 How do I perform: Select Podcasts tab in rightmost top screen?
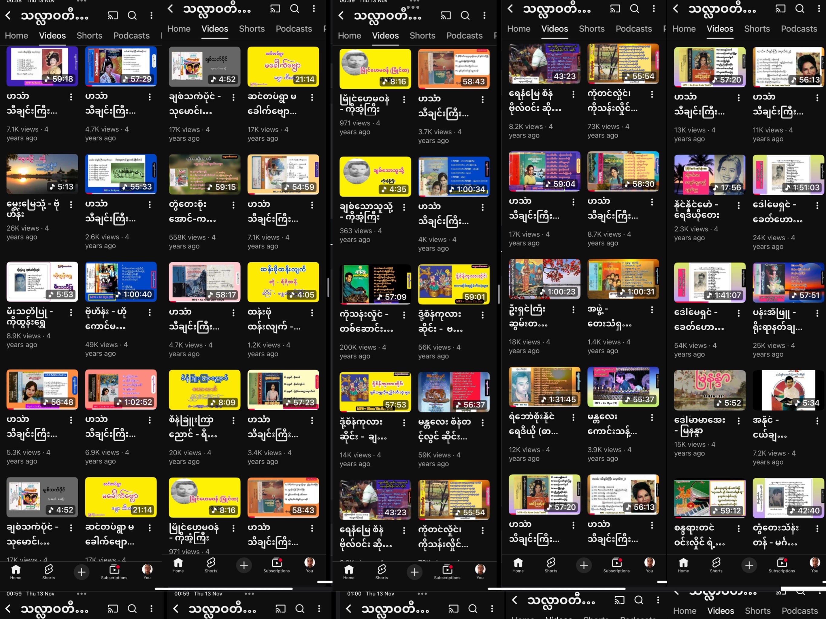coord(799,29)
